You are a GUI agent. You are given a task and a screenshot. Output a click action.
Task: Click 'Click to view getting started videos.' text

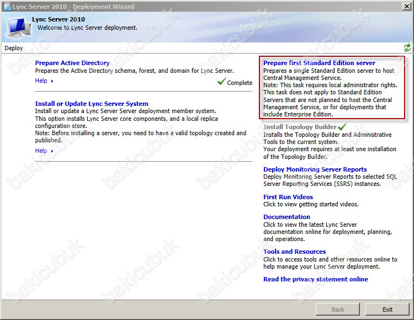[311, 204]
